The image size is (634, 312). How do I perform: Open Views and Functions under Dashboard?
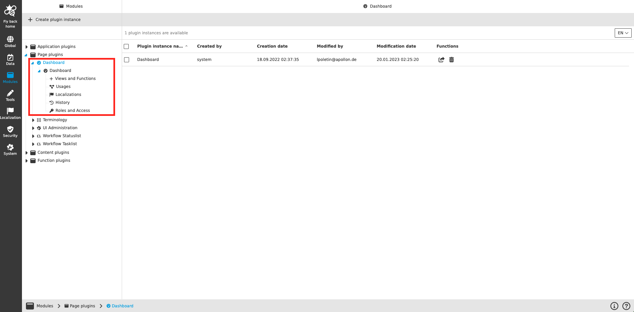(x=75, y=78)
